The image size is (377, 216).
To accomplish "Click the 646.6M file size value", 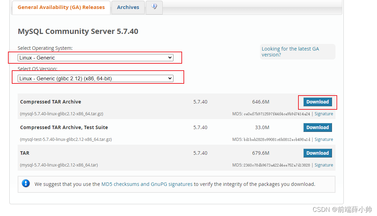I will pos(261,102).
